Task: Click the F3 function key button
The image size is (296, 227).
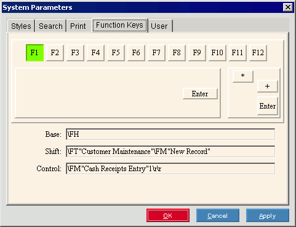Action: tap(75, 53)
